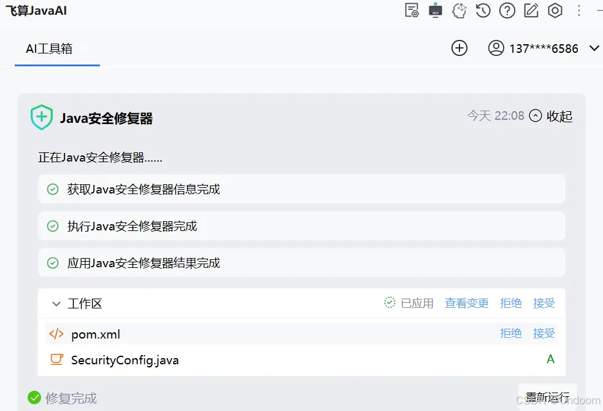This screenshot has width=603, height=411.
Task: Click the user avatar icon
Action: [496, 48]
